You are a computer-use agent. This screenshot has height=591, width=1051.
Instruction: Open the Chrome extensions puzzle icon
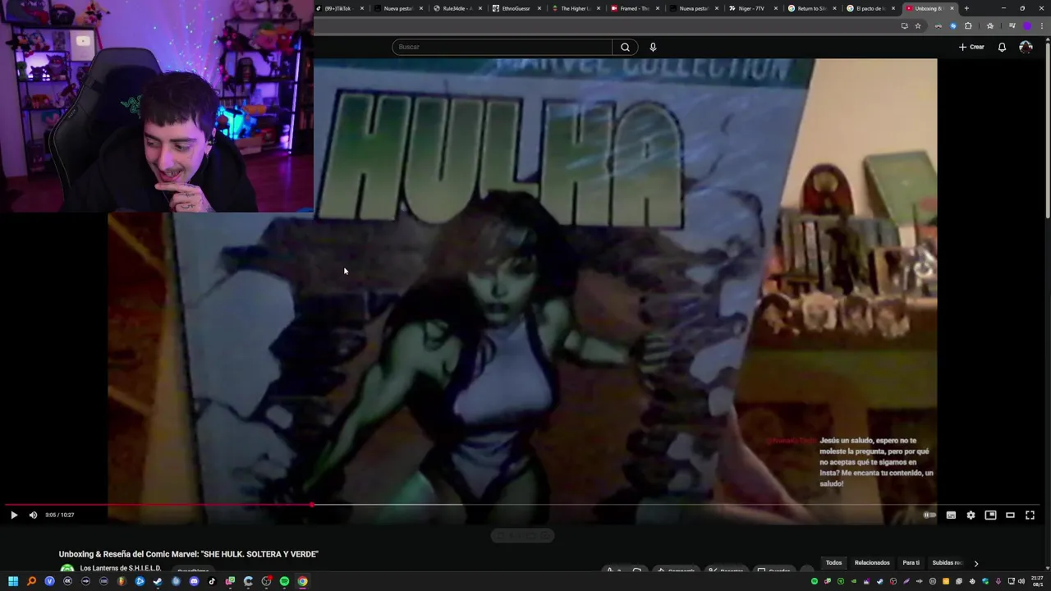[968, 25]
